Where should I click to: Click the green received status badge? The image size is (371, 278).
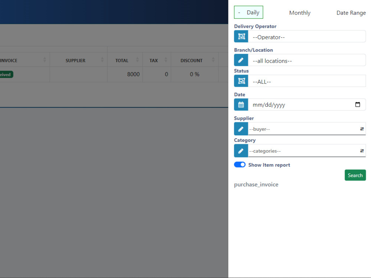tap(6, 75)
